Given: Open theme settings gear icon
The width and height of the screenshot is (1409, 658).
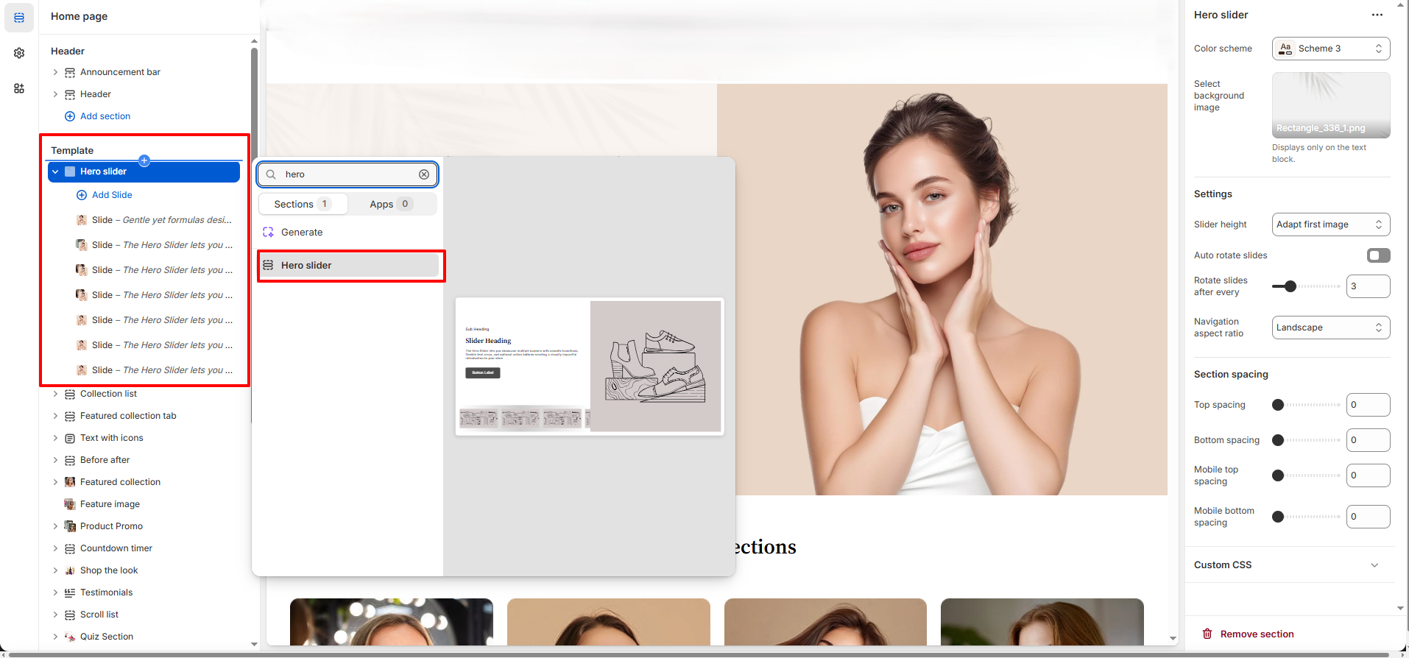Looking at the screenshot, I should tap(19, 53).
